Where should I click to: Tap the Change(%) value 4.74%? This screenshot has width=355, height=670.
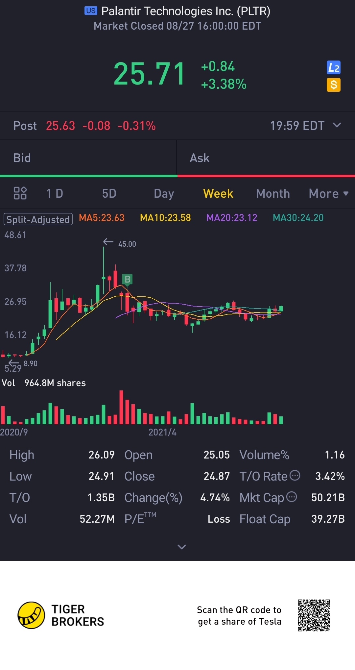pyautogui.click(x=215, y=498)
